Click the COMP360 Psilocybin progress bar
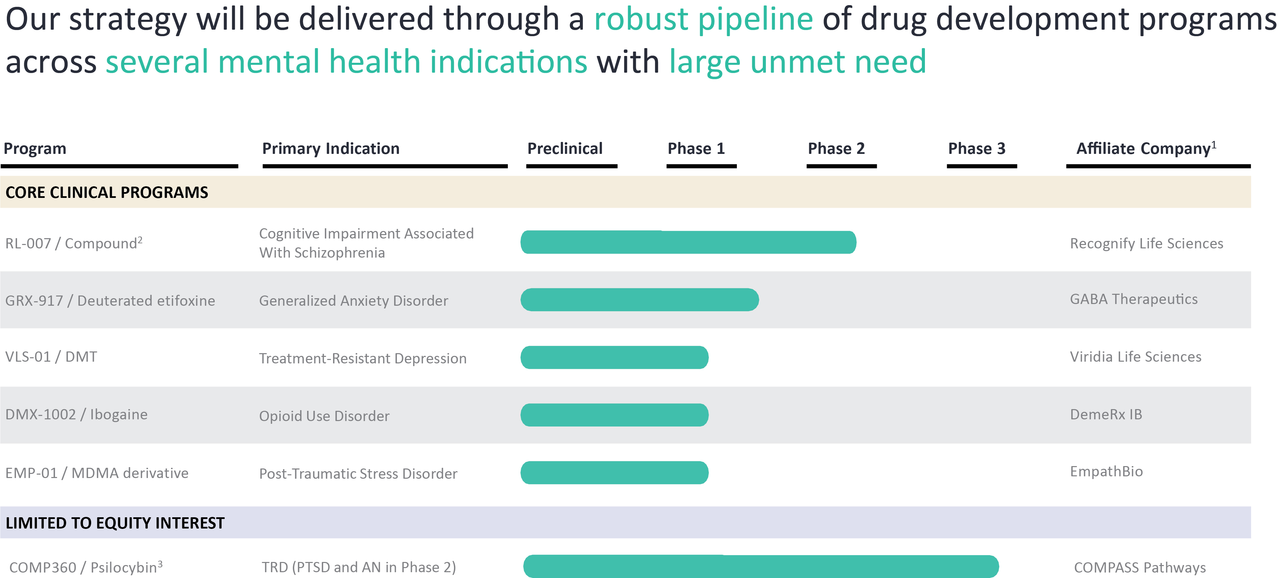Viewport: 1286px width, 578px height. coord(760,566)
